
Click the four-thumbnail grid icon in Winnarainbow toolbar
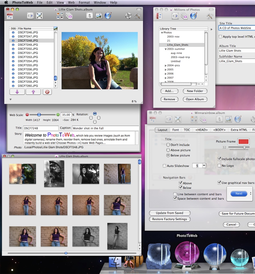click(194, 119)
